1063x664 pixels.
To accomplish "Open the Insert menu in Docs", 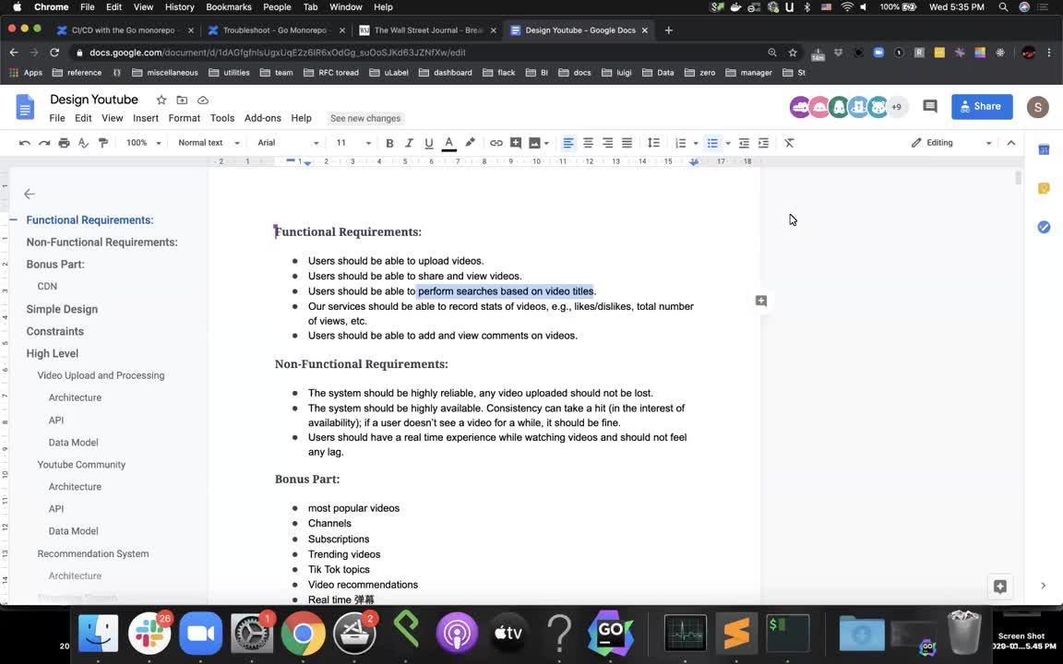I will pos(146,118).
